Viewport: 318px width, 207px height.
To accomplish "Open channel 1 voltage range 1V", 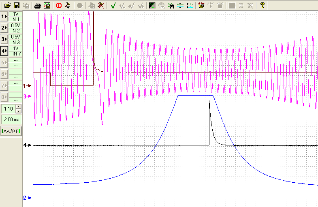I will (x=15, y=14).
